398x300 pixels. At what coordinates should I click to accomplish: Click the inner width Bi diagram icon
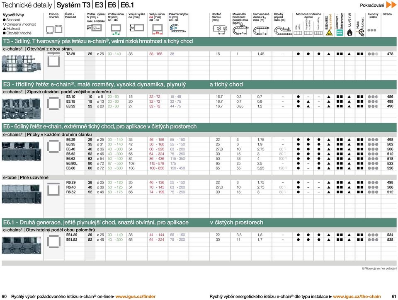coord(116,29)
